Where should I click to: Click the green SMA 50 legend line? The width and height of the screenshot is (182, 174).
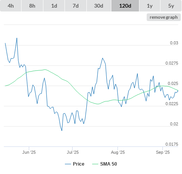[x=95, y=164]
